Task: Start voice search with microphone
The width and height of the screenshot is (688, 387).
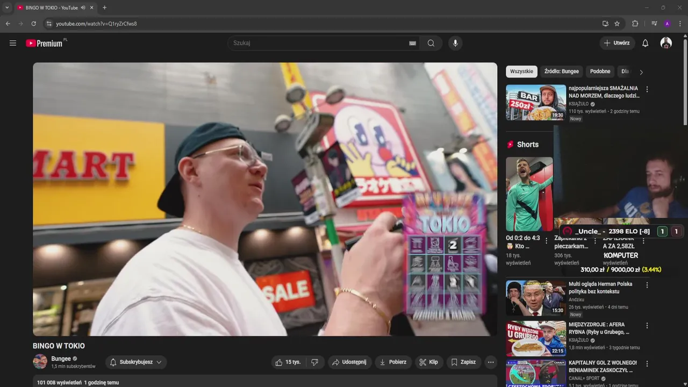Action: 455,43
